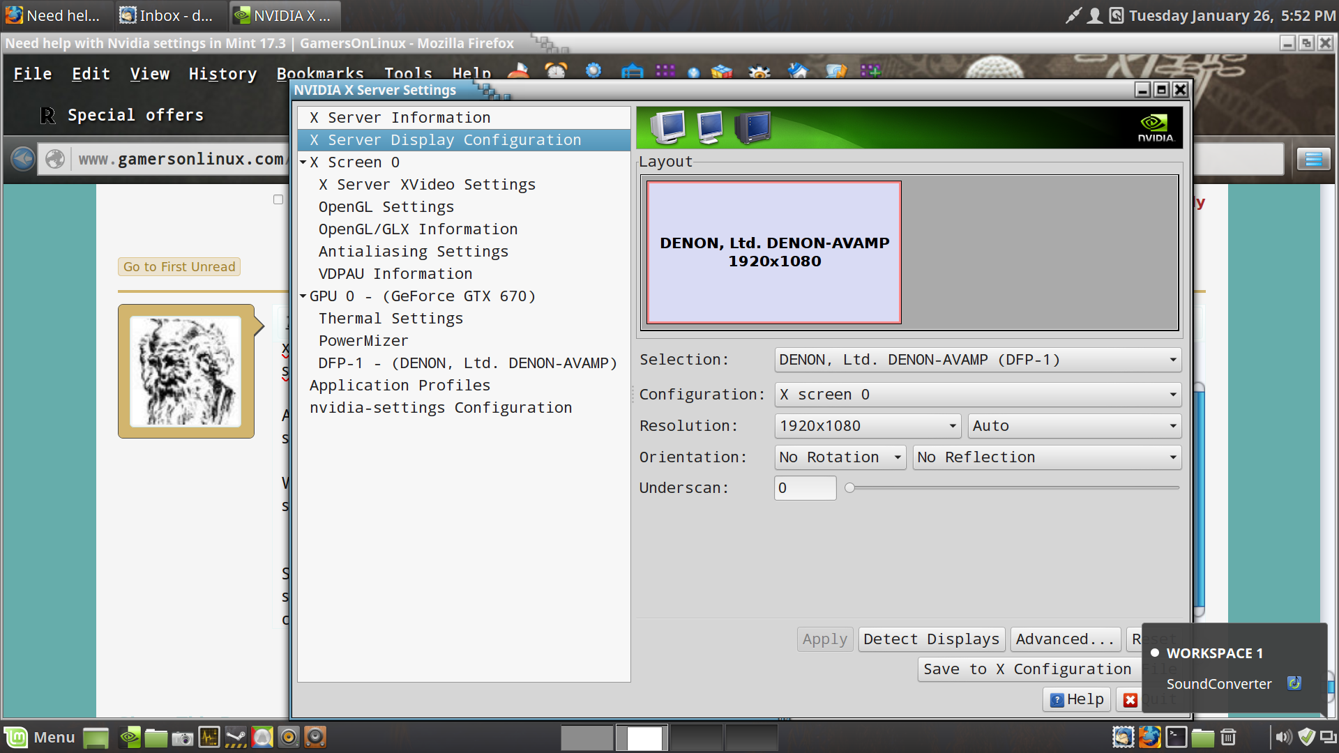
Task: Click the Advanced... button
Action: pyautogui.click(x=1065, y=639)
